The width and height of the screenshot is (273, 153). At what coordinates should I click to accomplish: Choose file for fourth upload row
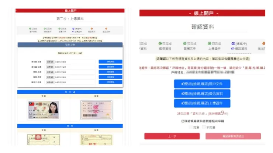click(x=50, y=77)
